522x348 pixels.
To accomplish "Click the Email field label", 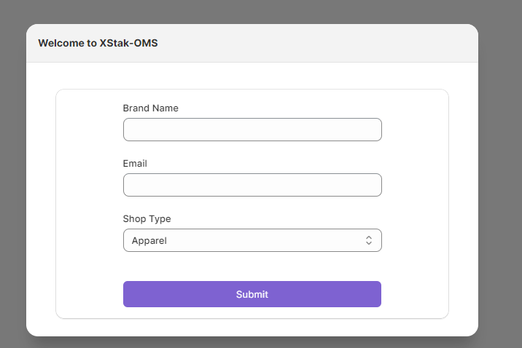I will click(x=135, y=163).
